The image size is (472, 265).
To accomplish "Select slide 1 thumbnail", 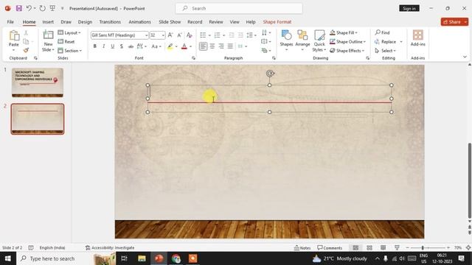I will pyautogui.click(x=38, y=82).
